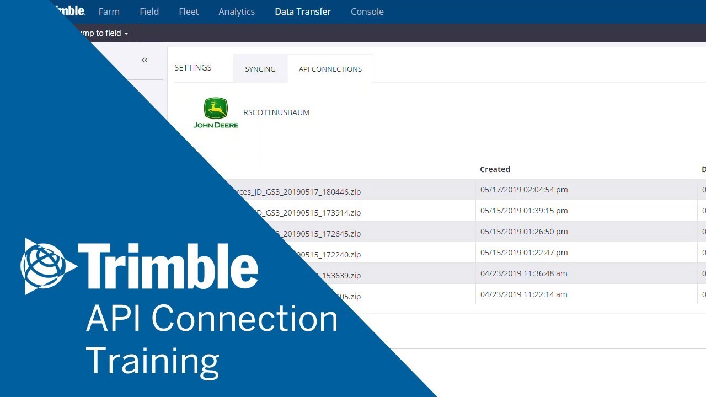Click created date 05/15/2019 01:26:50 pm

click(524, 232)
